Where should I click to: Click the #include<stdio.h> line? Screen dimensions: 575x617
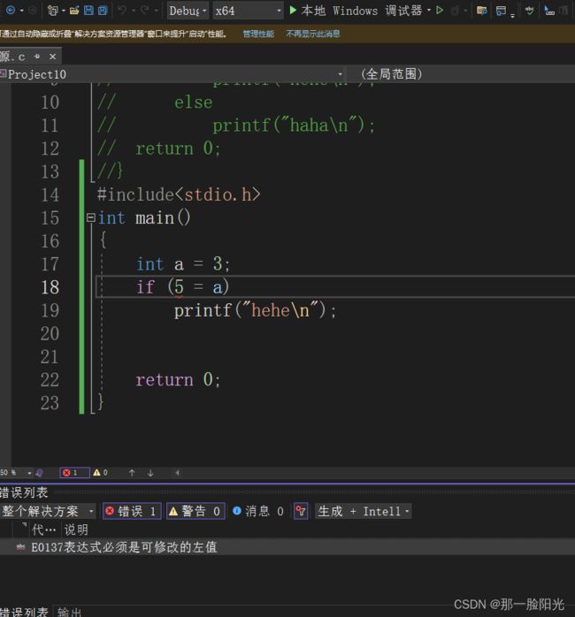click(x=179, y=194)
